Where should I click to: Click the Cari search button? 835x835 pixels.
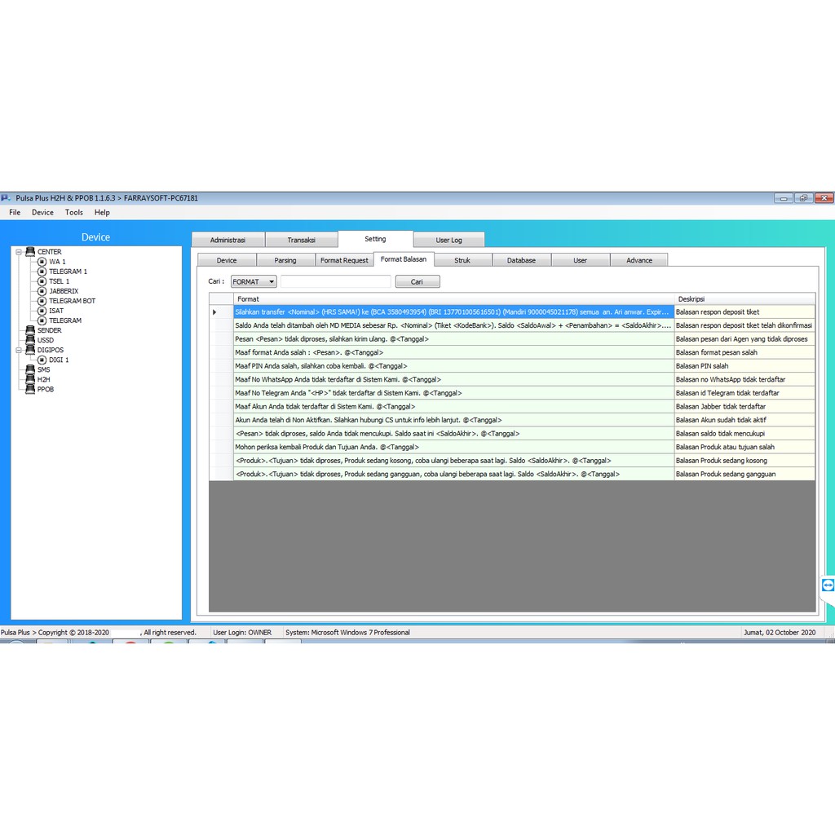417,281
